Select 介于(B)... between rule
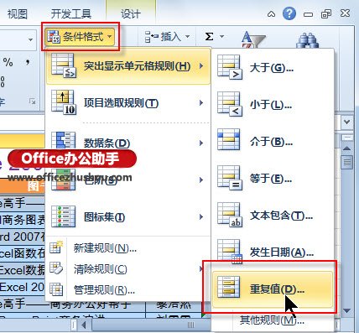The width and height of the screenshot is (359, 333). point(273,142)
